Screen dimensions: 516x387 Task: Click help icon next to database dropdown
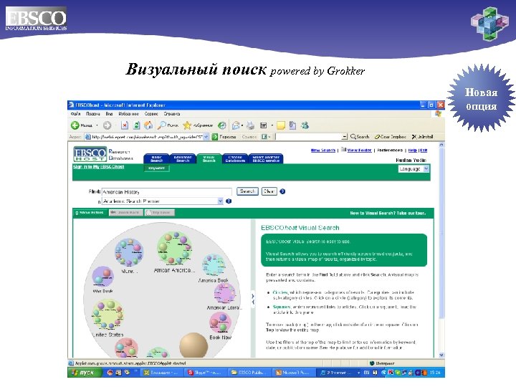(x=229, y=201)
